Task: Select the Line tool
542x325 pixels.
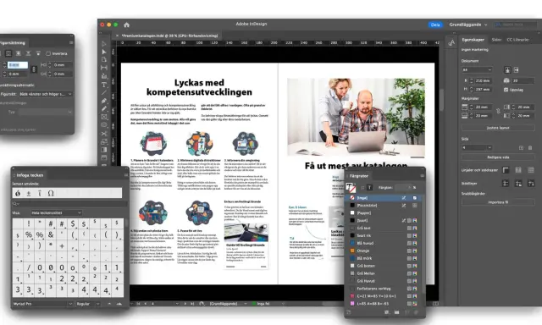Action: pos(104,92)
